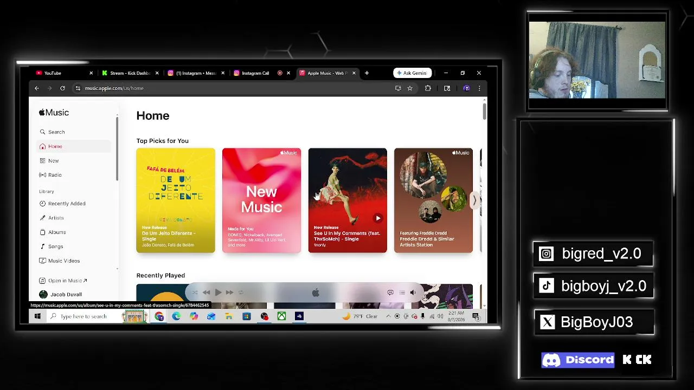Open the Chrome three-dot menu
This screenshot has height=390, width=694.
point(479,88)
